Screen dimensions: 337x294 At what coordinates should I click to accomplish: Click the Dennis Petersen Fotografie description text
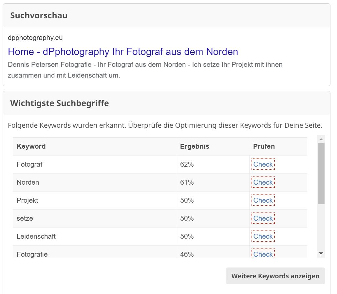tap(145, 70)
